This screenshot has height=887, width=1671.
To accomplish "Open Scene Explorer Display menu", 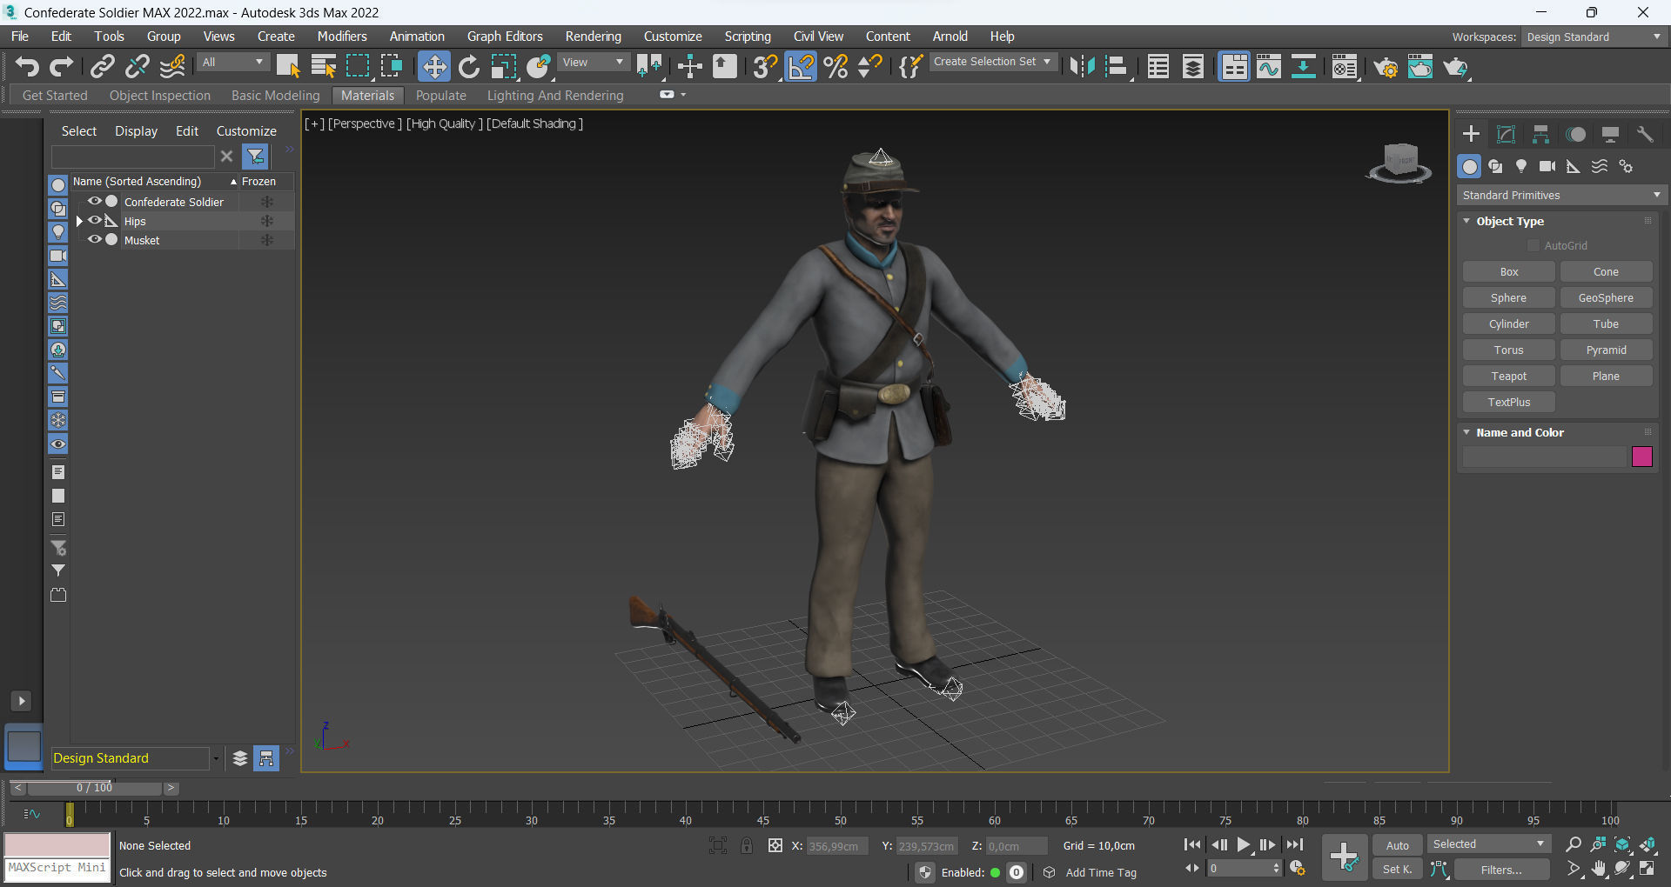I will point(136,130).
